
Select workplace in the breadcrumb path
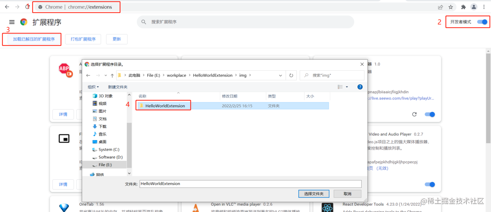pyautogui.click(x=177, y=75)
